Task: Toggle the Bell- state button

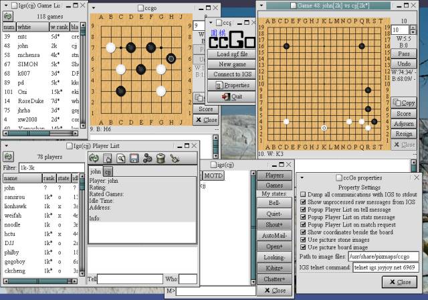Action: (x=274, y=203)
